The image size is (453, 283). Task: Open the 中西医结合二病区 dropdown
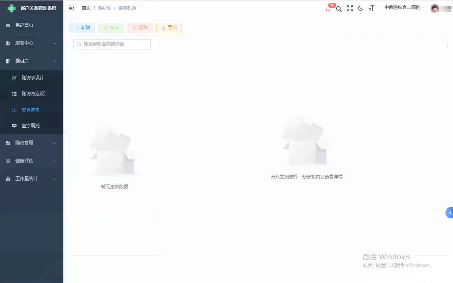(404, 7)
